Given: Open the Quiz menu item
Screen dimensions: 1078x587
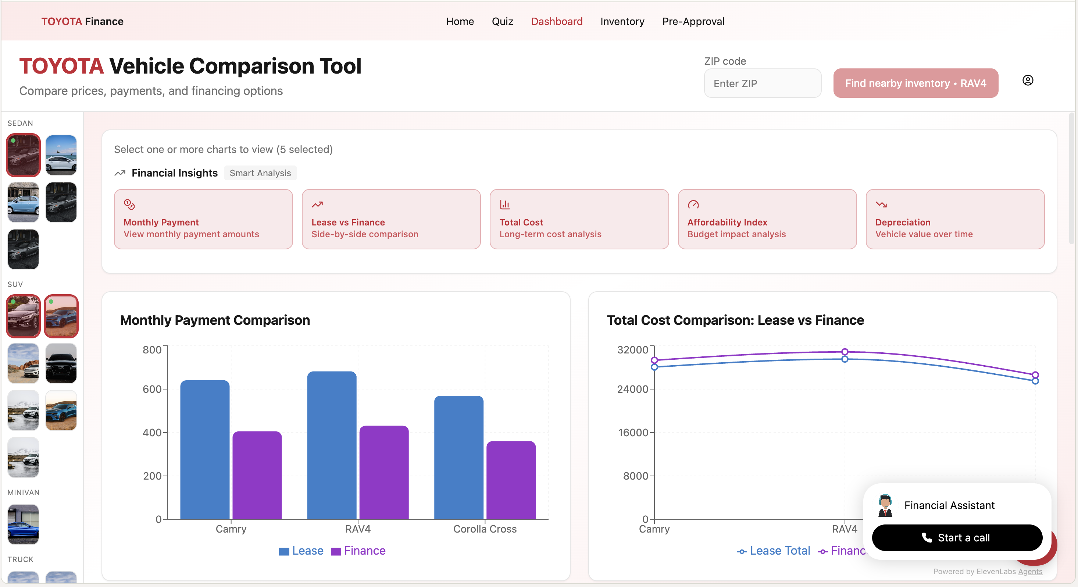Looking at the screenshot, I should tap(502, 21).
